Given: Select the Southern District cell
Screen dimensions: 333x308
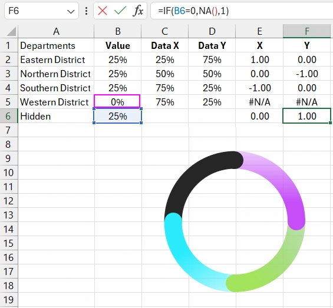Looking at the screenshot, I should [x=56, y=88].
